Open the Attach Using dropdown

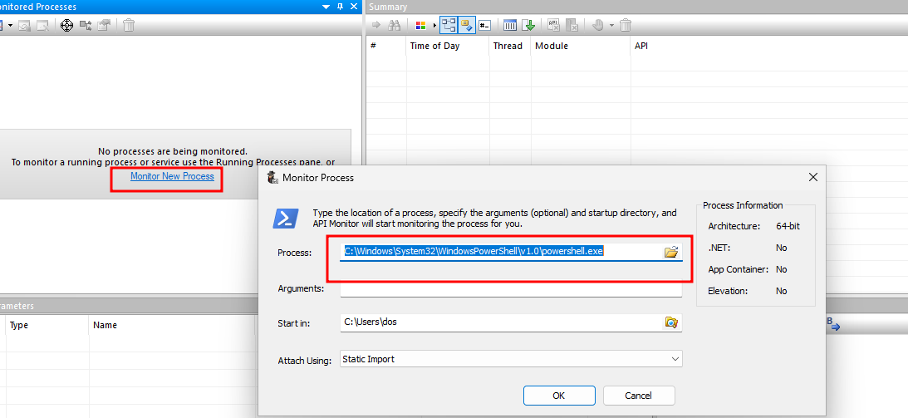pos(675,359)
